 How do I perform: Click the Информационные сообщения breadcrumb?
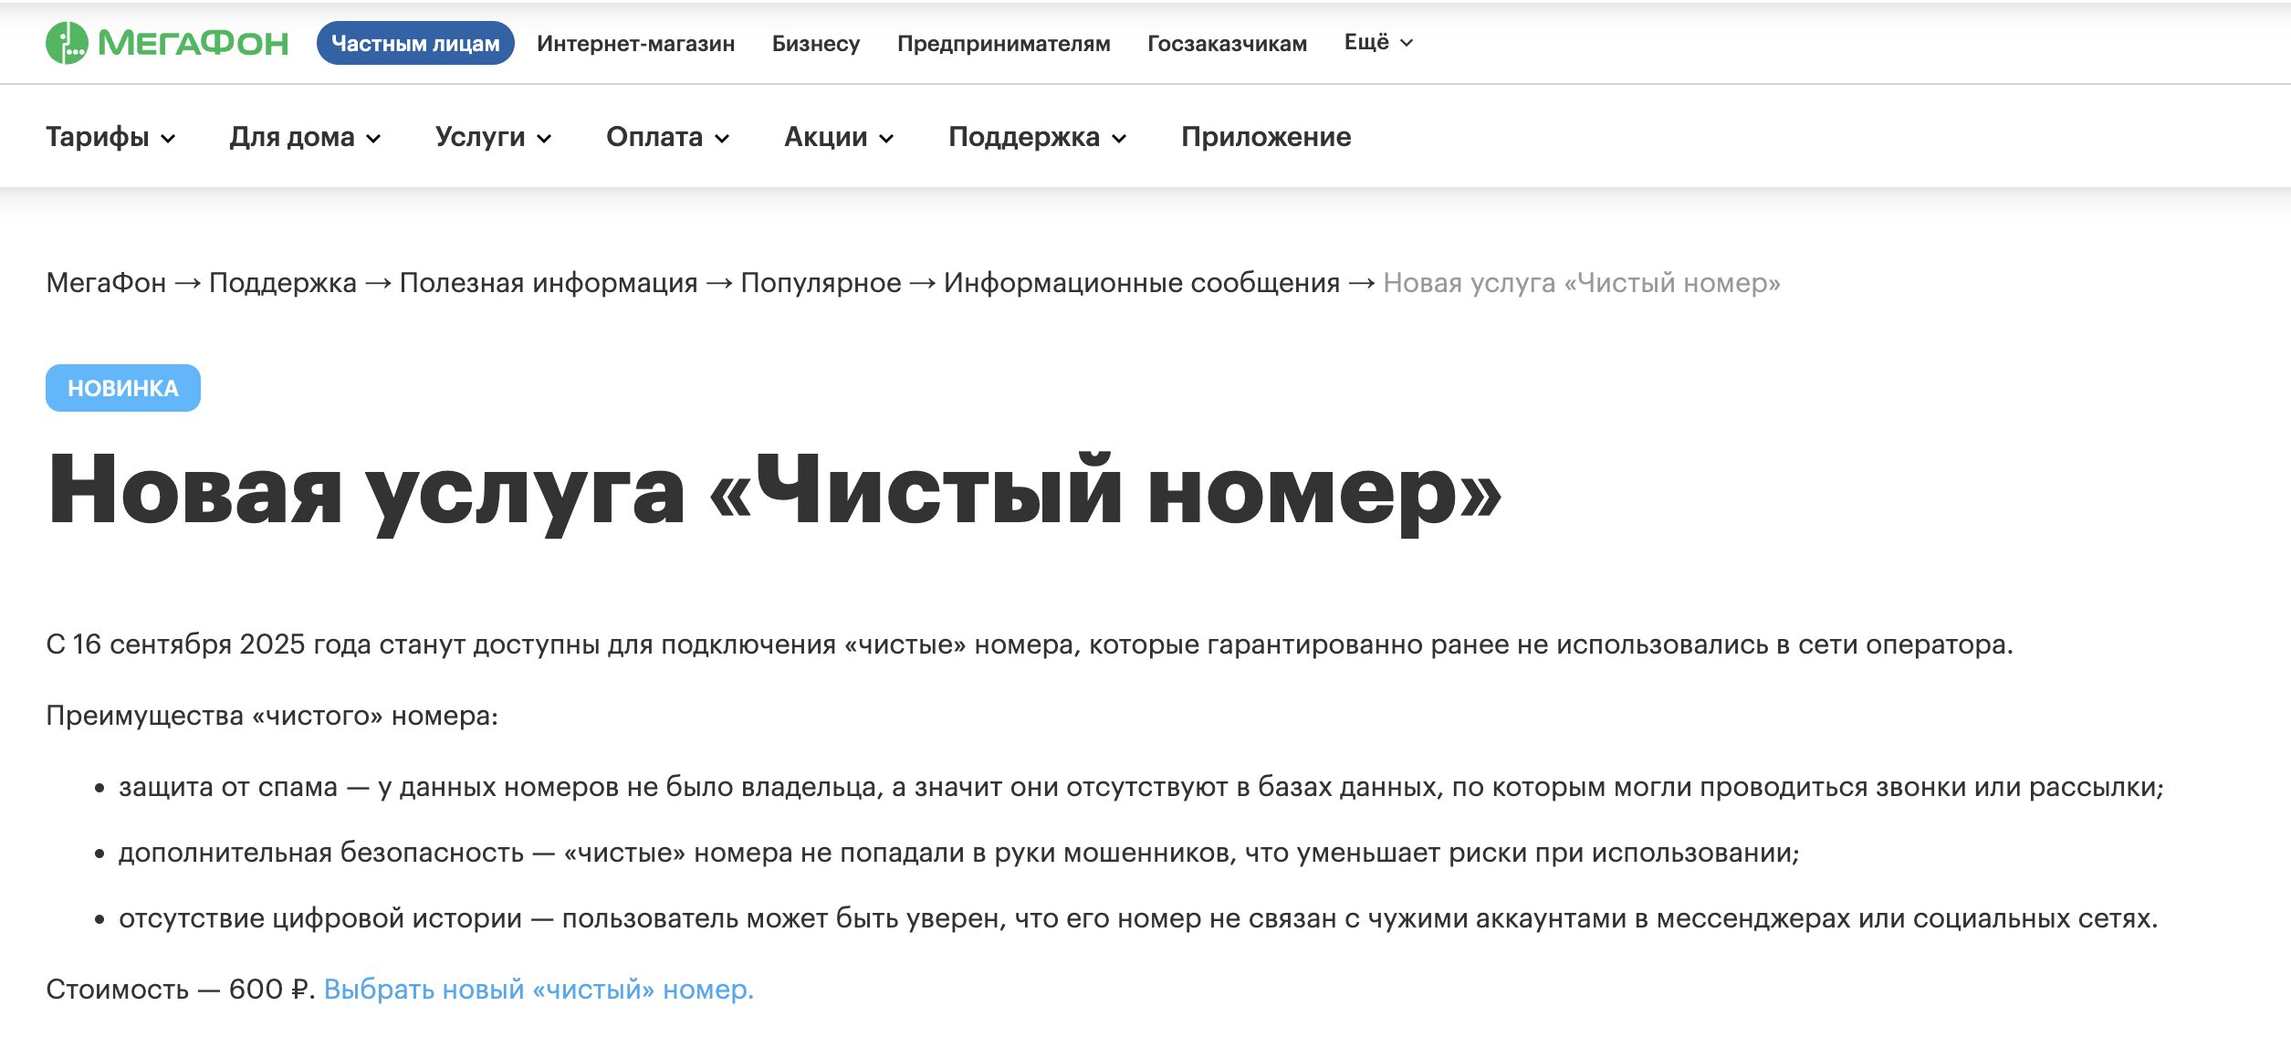tap(1142, 283)
